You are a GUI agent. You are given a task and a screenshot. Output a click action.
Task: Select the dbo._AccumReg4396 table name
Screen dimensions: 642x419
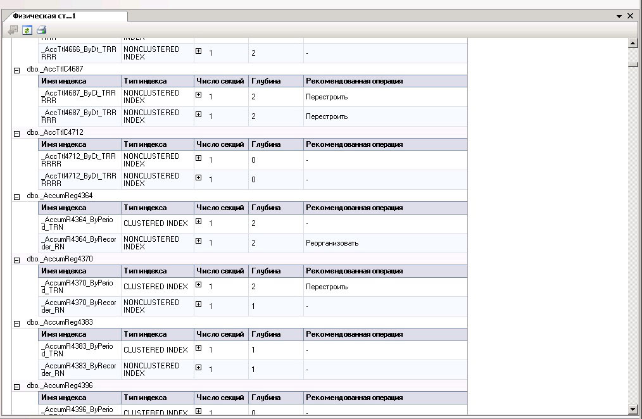[x=60, y=385]
